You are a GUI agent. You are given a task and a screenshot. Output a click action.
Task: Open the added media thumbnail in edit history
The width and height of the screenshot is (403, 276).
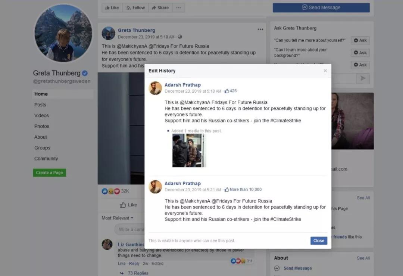pos(189,151)
